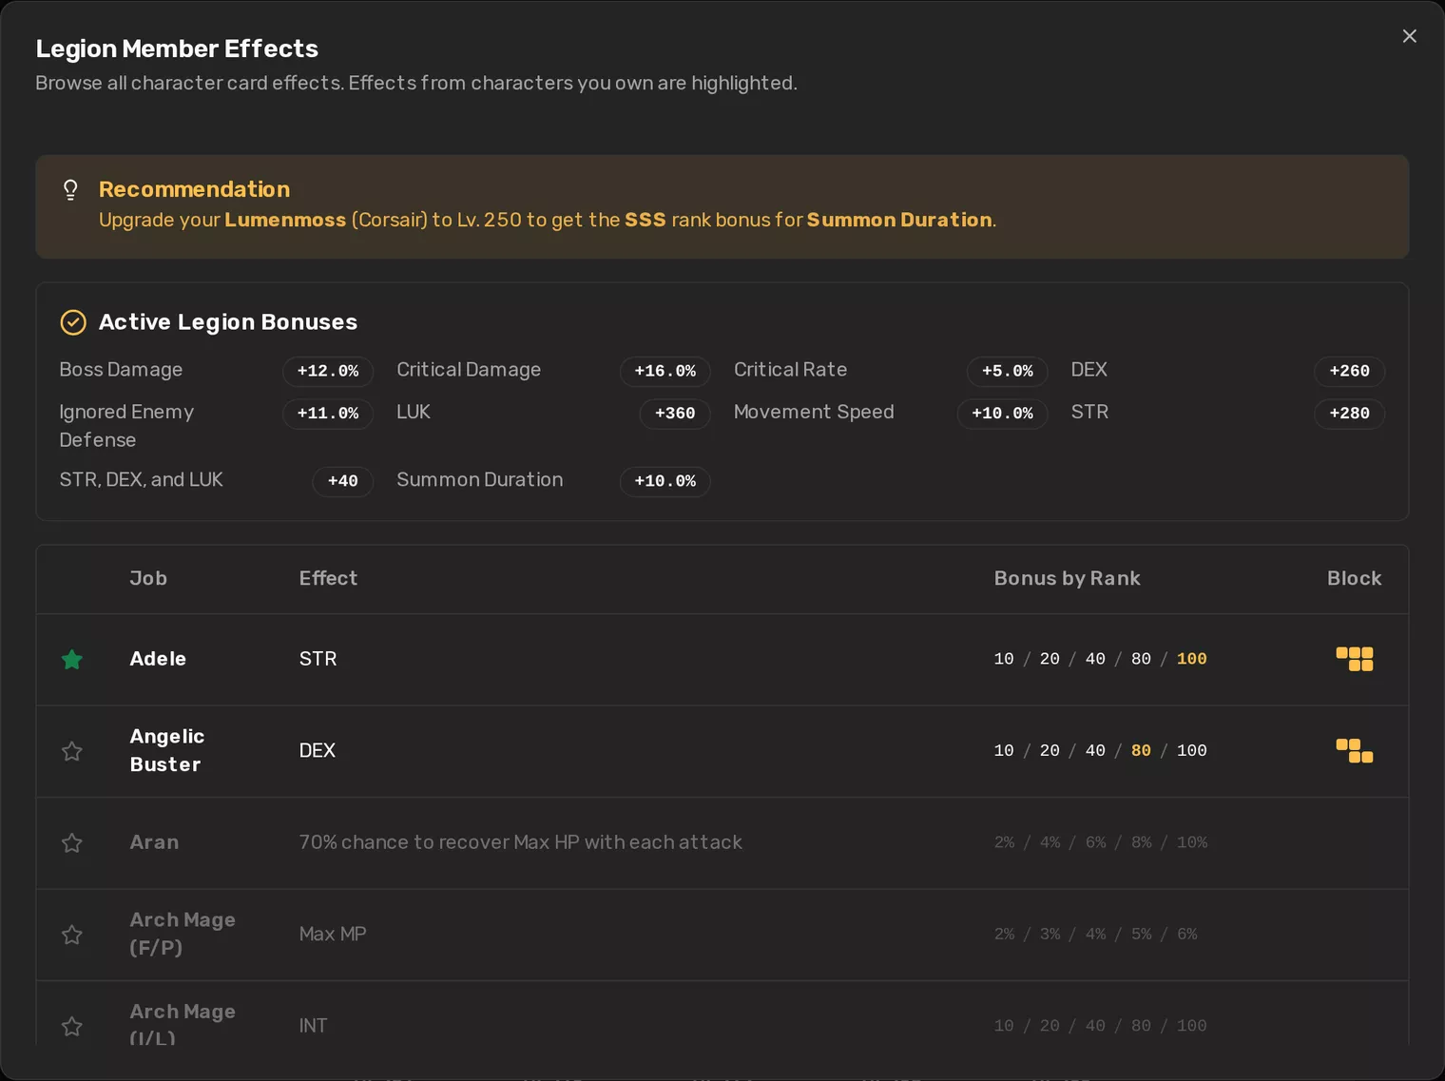Image resolution: width=1445 pixels, height=1081 pixels.
Task: Click the highlighted 80 rank bonus for Angelic Buster
Action: [1141, 751]
